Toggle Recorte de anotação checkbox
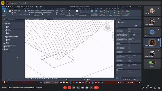This screenshot has width=162, height=91. [129, 47]
